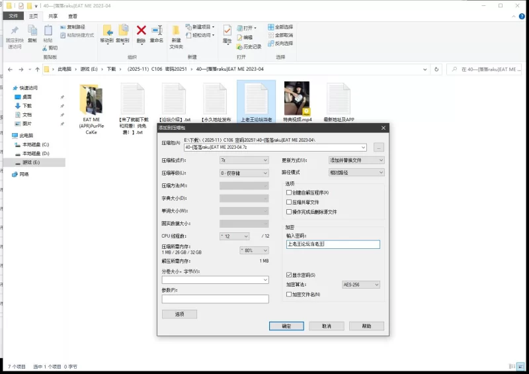Select 本地磁盘 (C:) in the navigation pane
The height and width of the screenshot is (374, 529).
(36, 144)
